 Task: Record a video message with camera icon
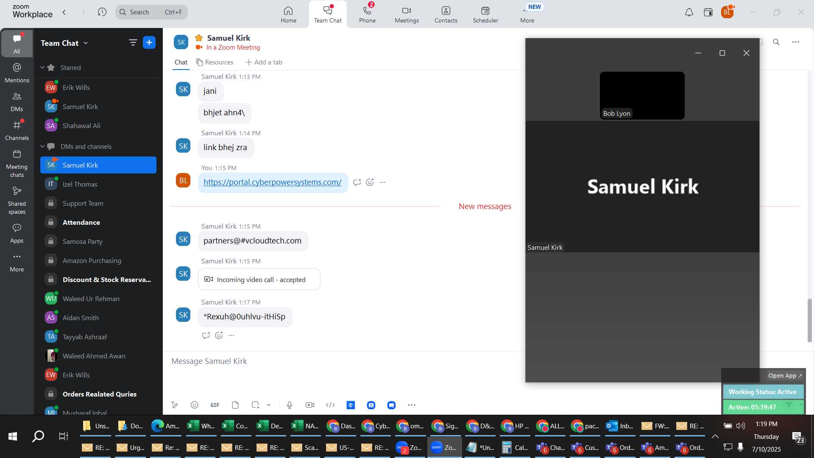pyautogui.click(x=310, y=405)
